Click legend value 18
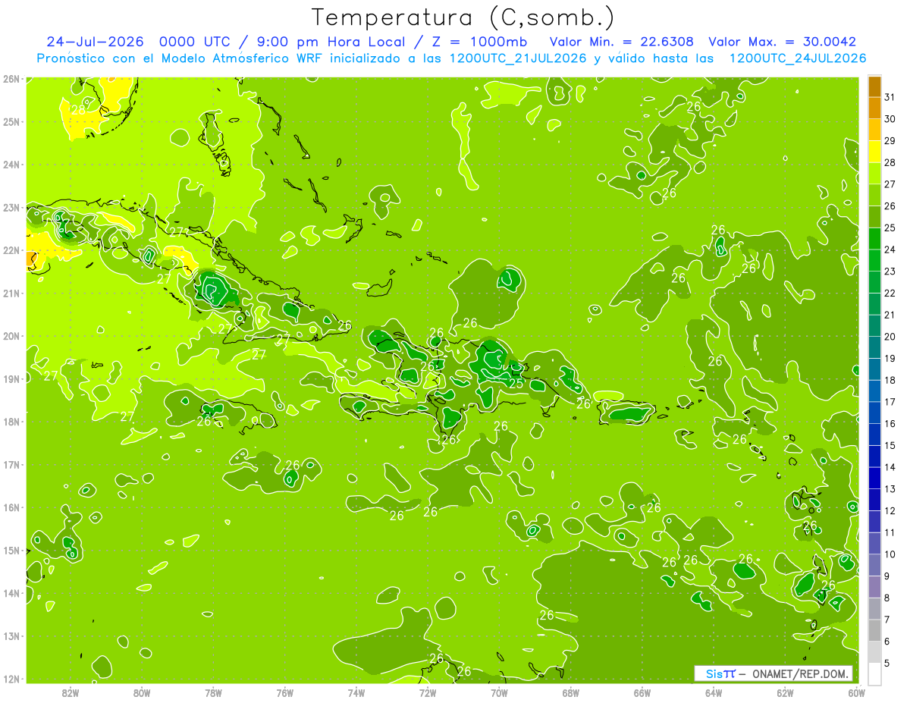 (890, 380)
